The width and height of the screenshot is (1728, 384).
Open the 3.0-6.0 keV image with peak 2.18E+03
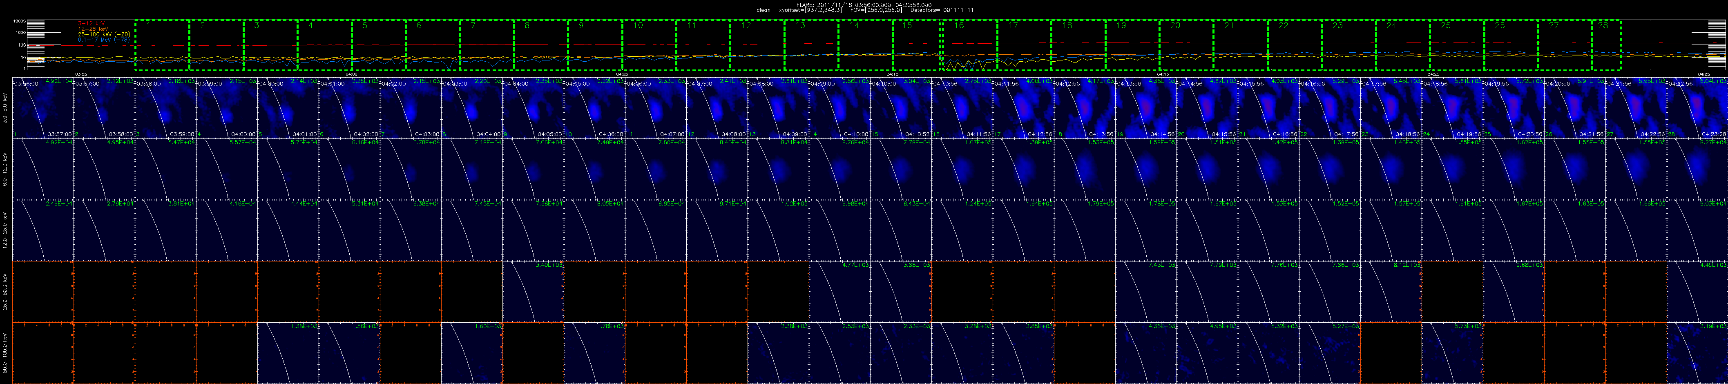point(166,107)
